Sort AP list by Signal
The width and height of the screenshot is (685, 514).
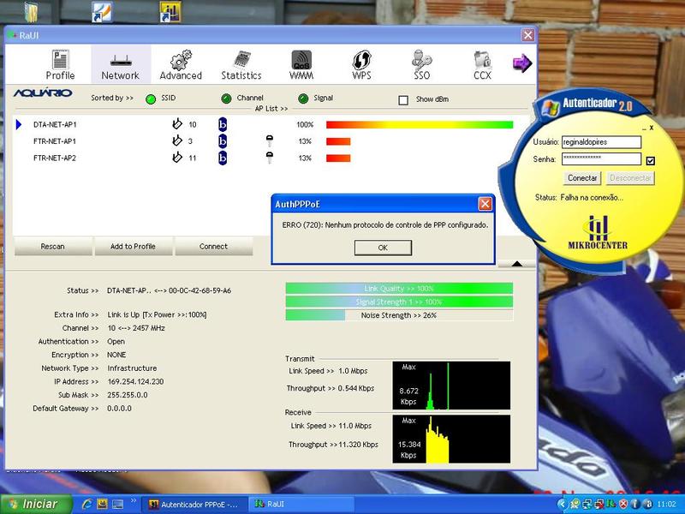click(303, 99)
